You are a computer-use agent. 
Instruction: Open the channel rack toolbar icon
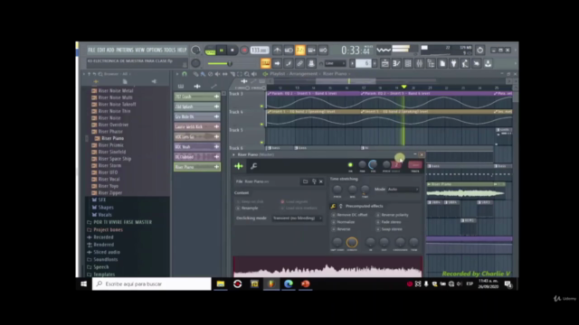(408, 64)
